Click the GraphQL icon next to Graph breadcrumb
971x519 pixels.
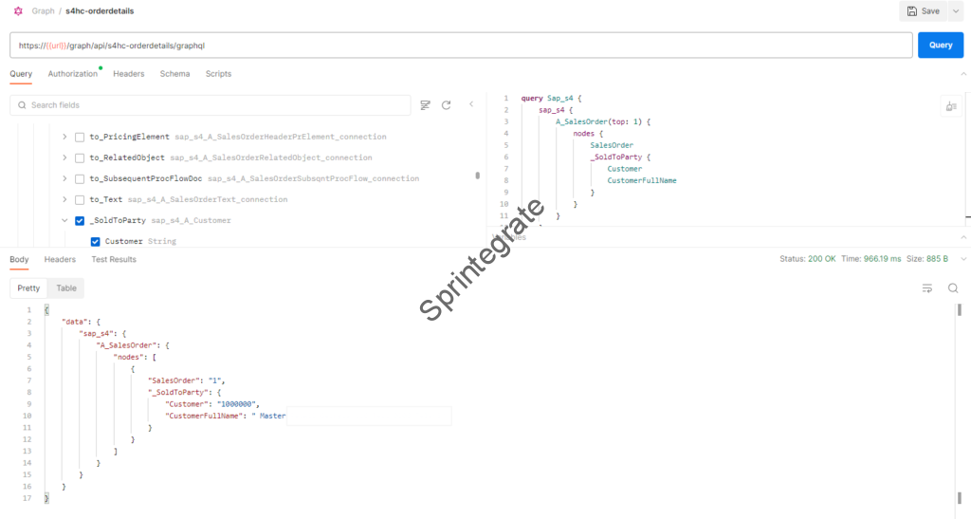(17, 10)
